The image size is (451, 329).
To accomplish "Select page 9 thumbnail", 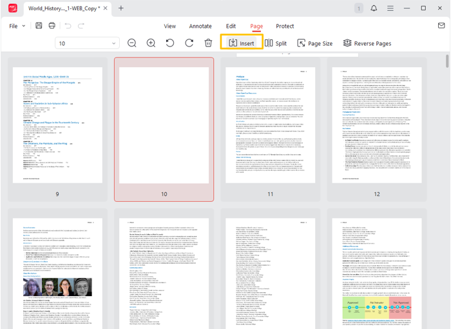I will (x=57, y=130).
